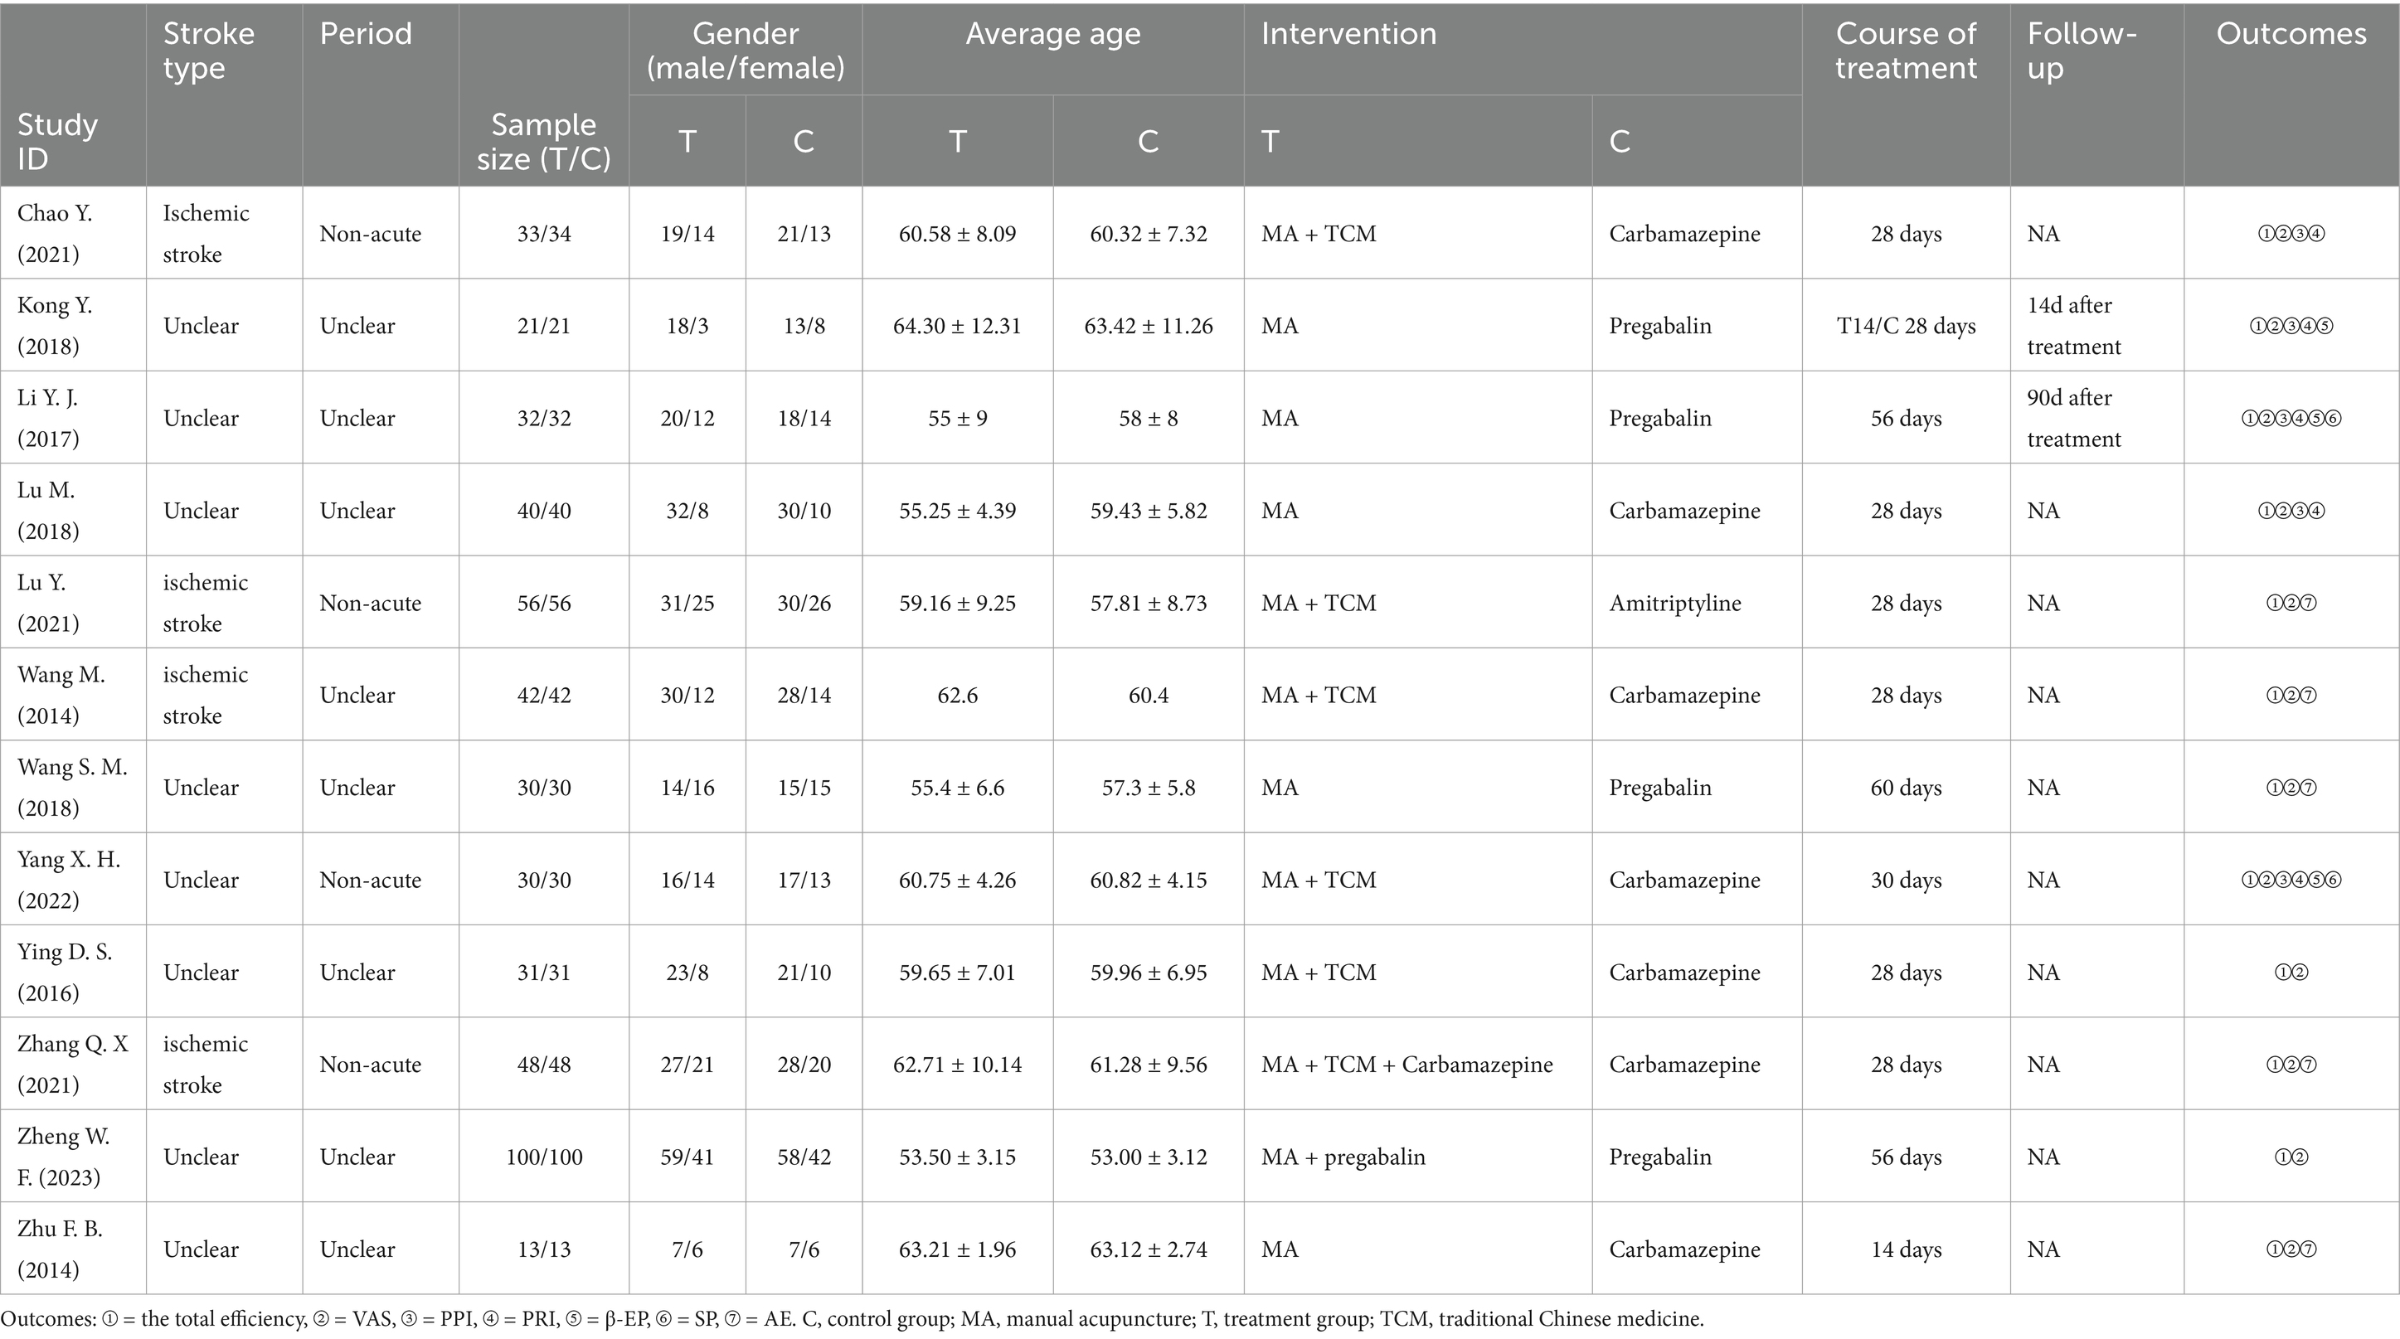Click age value 60.32 ± 7.32

(x=1148, y=234)
